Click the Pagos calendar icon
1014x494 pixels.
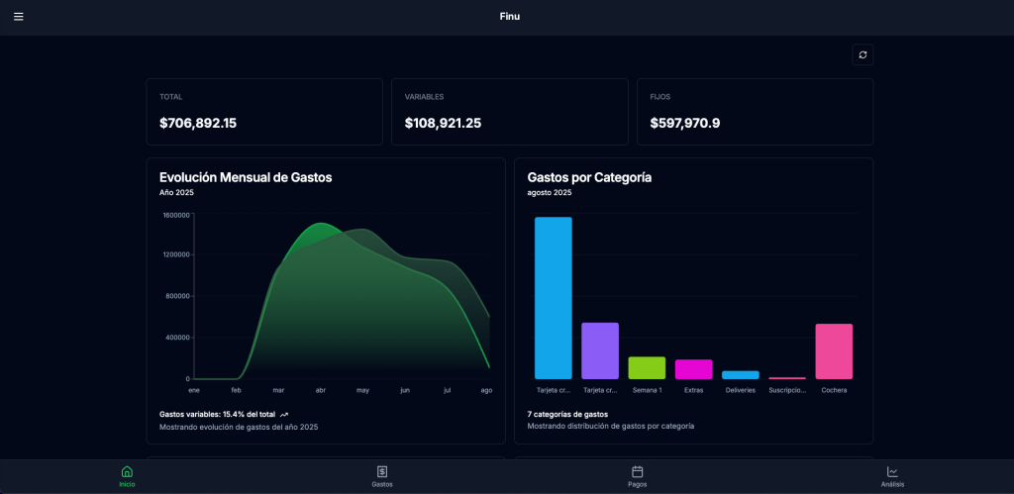click(x=638, y=471)
